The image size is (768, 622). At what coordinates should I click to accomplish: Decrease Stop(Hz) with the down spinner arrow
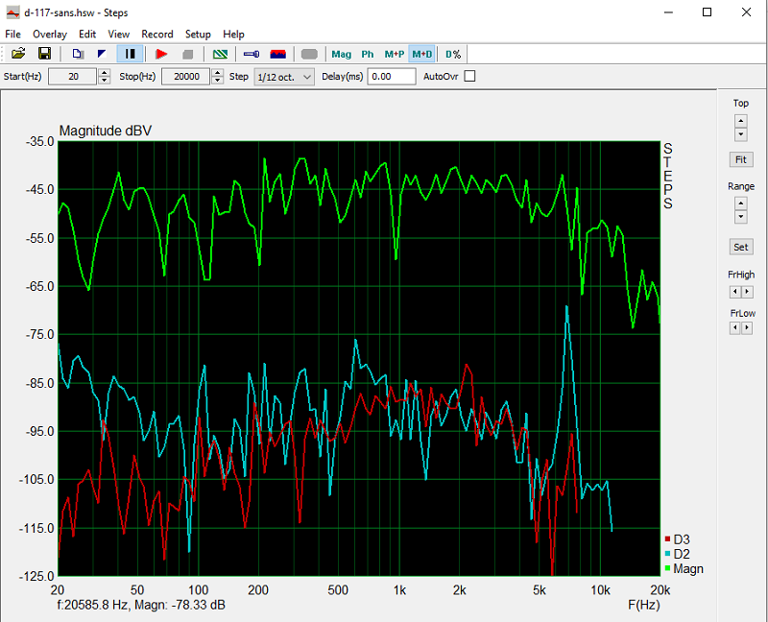point(218,81)
